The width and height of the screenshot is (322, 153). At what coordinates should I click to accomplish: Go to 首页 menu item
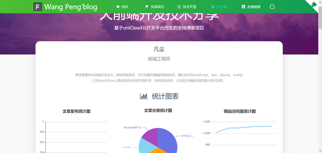[125, 7]
